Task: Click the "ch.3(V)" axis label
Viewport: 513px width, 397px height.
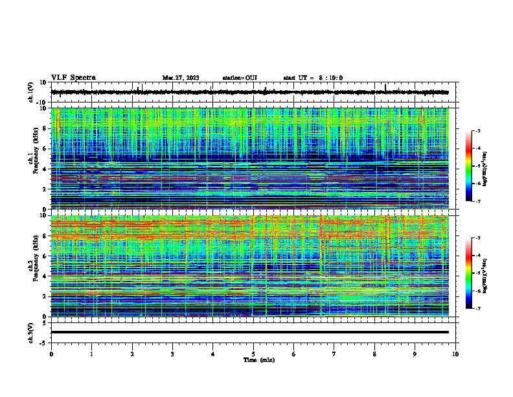Action: (x=31, y=333)
